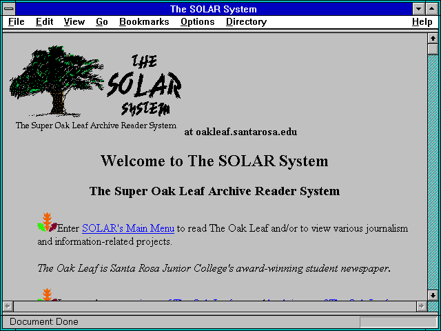
Task: Open the Bookmarks menu
Action: (144, 22)
